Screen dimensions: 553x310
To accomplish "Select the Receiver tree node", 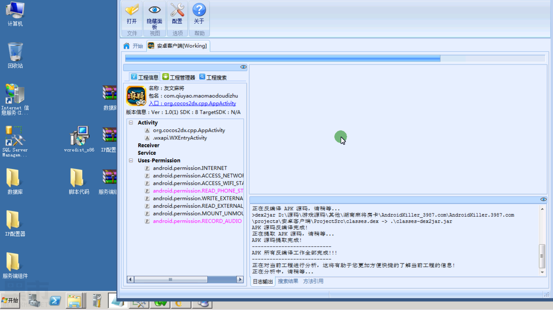I will point(148,145).
